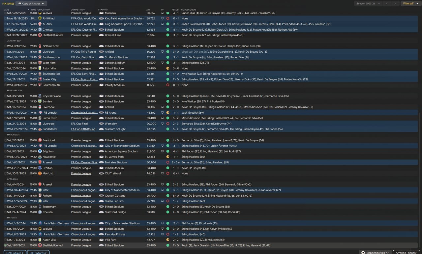Click the Nottm Forest club badge
The width and height of the screenshot is (422, 254).
pos(40,46)
